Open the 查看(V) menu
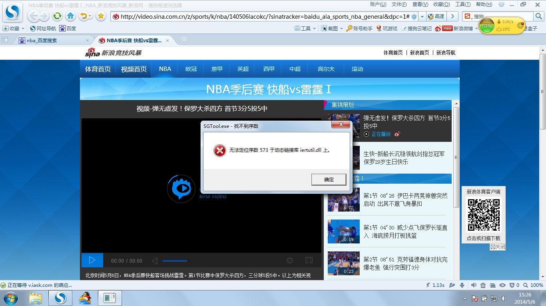546x306 pixels. click(x=420, y=4)
